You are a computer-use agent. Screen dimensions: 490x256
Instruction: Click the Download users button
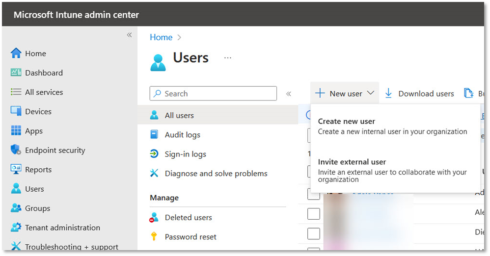[420, 94]
